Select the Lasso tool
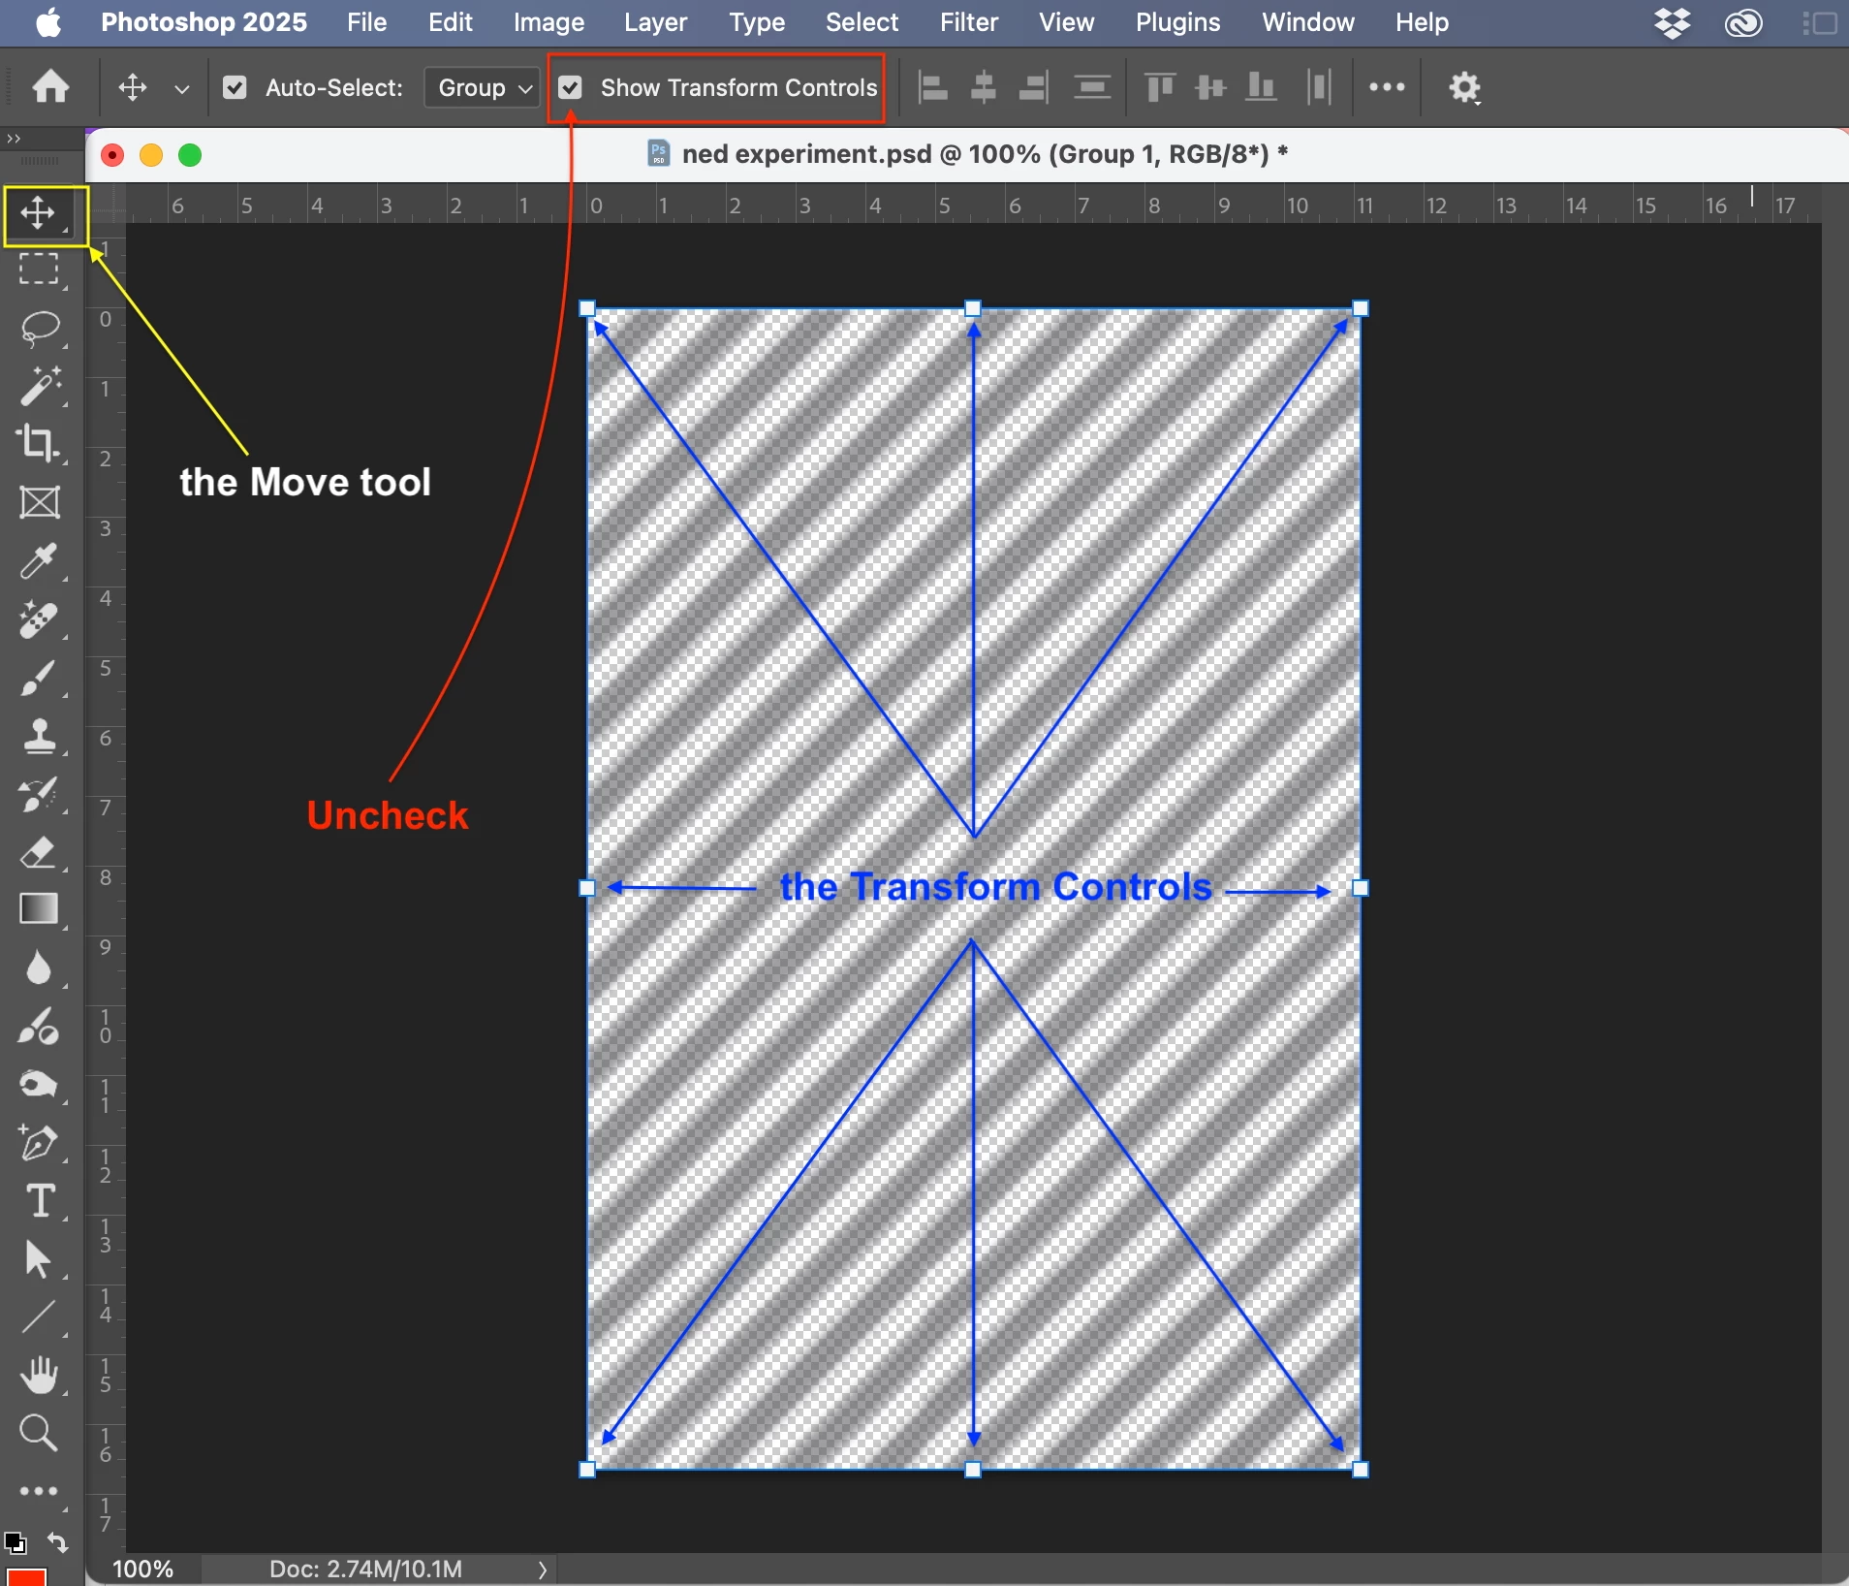The width and height of the screenshot is (1849, 1586). pos(39,328)
